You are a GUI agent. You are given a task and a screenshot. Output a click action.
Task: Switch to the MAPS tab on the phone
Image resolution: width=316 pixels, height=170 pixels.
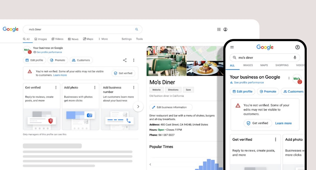click(x=264, y=65)
